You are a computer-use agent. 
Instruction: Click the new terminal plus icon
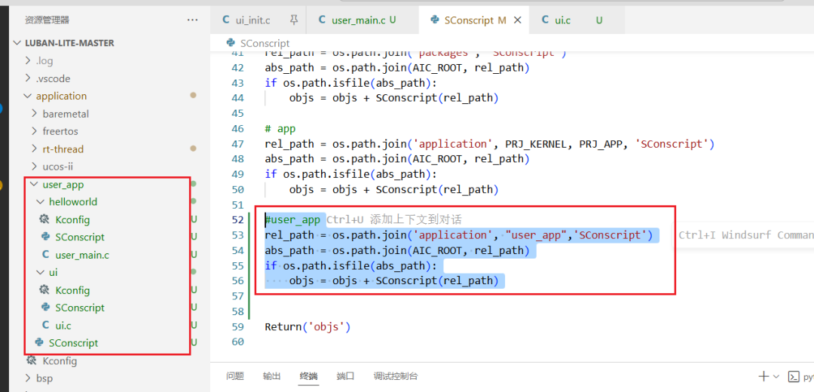click(763, 376)
